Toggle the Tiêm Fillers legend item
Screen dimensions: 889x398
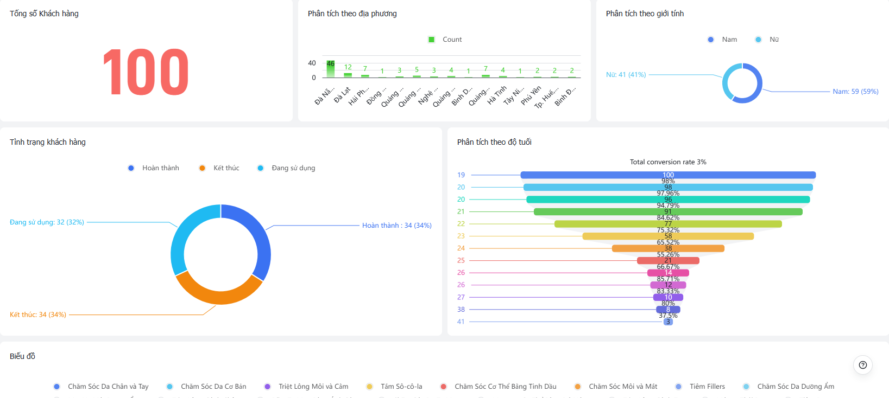(x=700, y=387)
